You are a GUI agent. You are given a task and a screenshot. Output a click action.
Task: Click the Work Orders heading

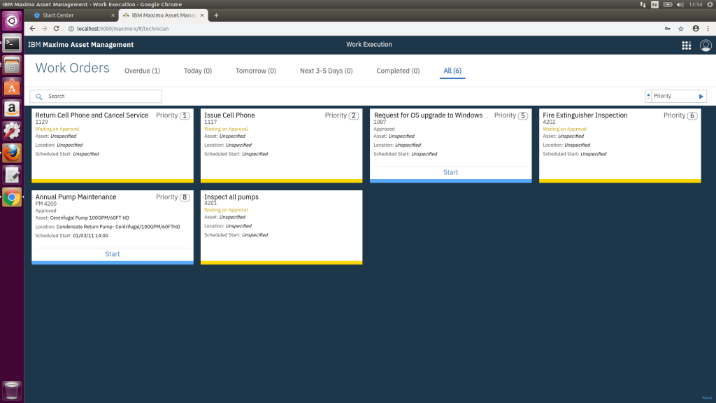[x=72, y=68]
